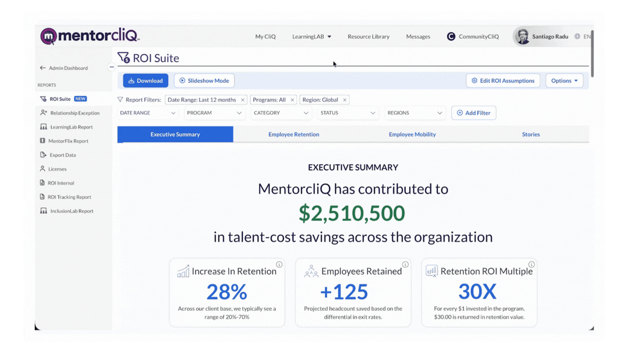
Task: Open MentorFlix Report link
Action: pyautogui.click(x=68, y=141)
